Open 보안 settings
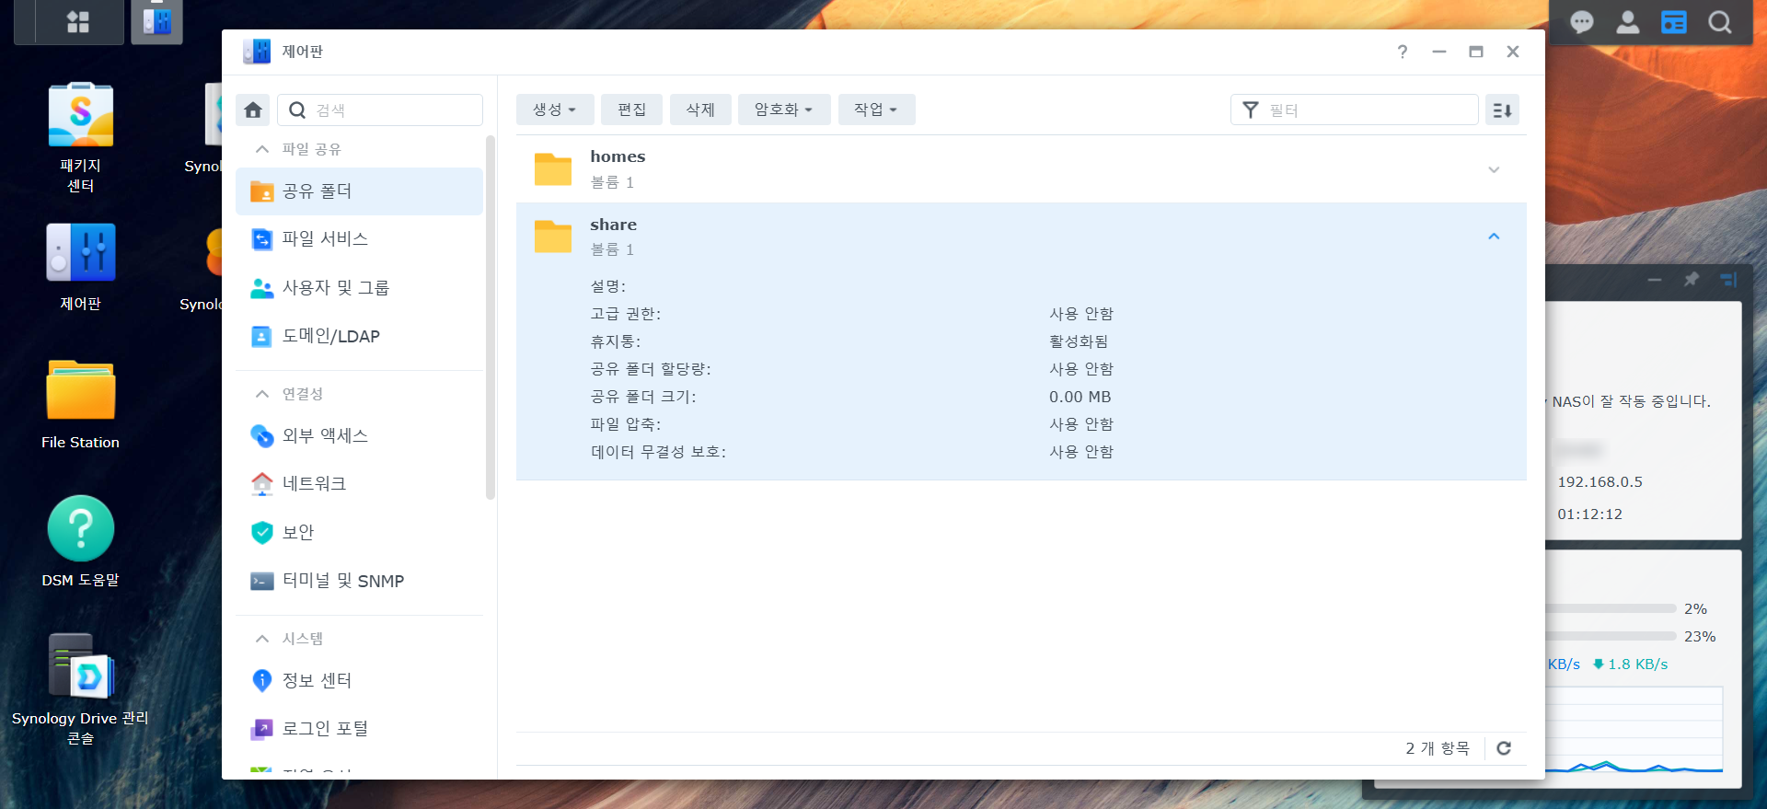The height and width of the screenshot is (809, 1767). [x=359, y=533]
